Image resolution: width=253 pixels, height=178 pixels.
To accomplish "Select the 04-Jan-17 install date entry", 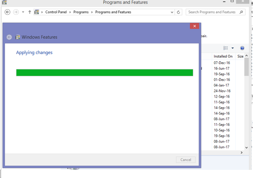I will click(221, 85).
